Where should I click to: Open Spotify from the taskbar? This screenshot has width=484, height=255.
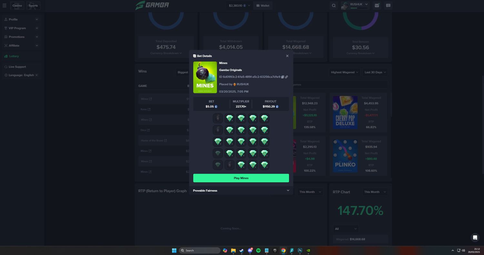[258, 250]
